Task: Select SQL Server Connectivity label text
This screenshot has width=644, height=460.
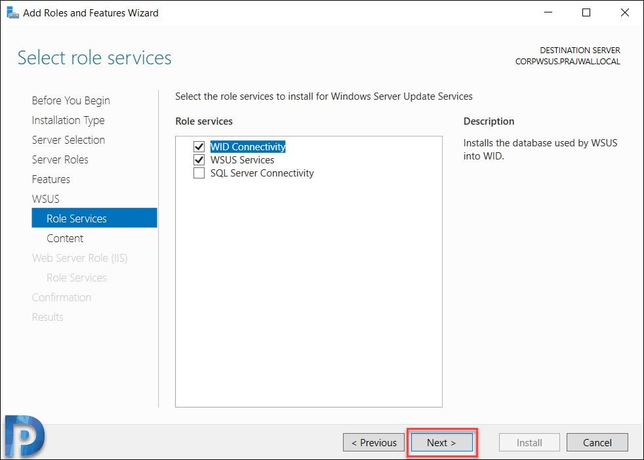Action: (262, 173)
